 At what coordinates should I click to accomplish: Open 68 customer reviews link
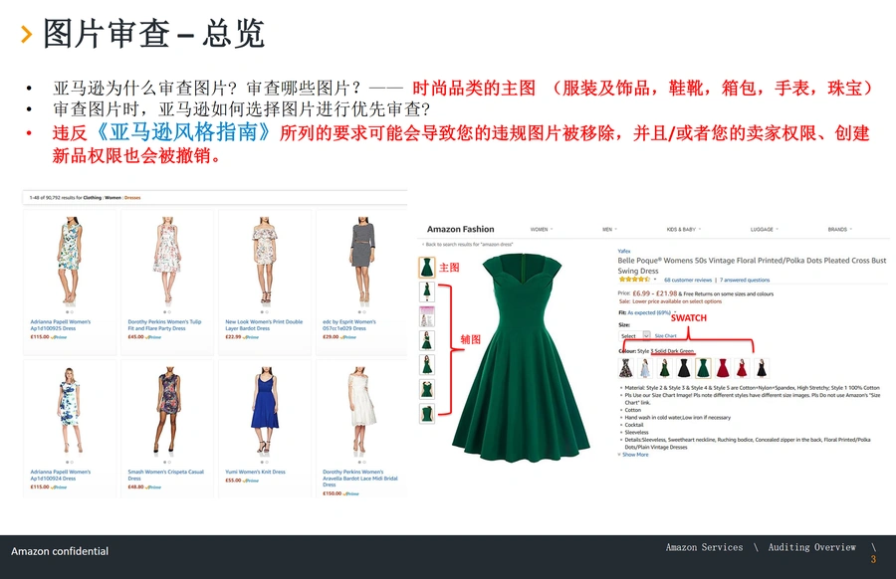coord(688,280)
